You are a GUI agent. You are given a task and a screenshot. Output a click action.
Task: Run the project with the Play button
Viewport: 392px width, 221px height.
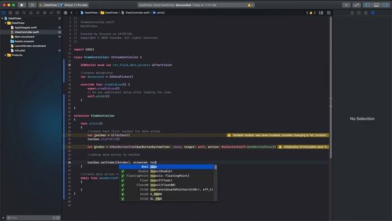22,5
